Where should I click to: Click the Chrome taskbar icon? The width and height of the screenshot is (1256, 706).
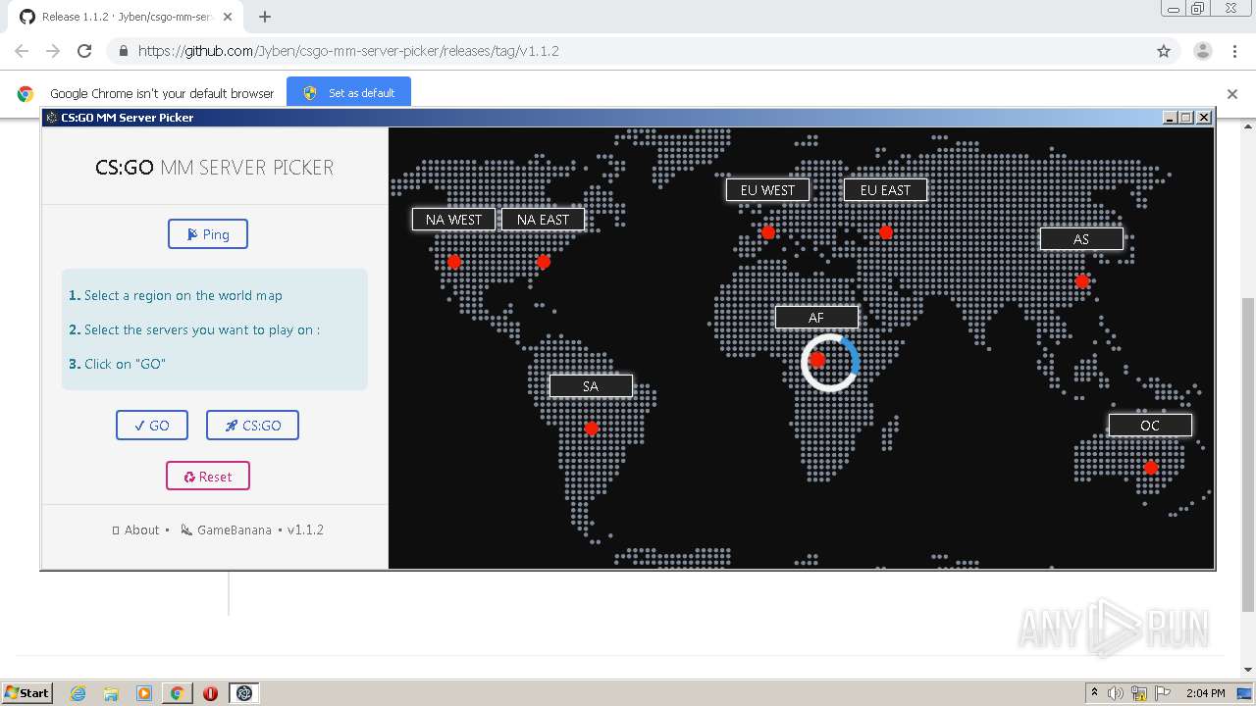click(x=177, y=693)
